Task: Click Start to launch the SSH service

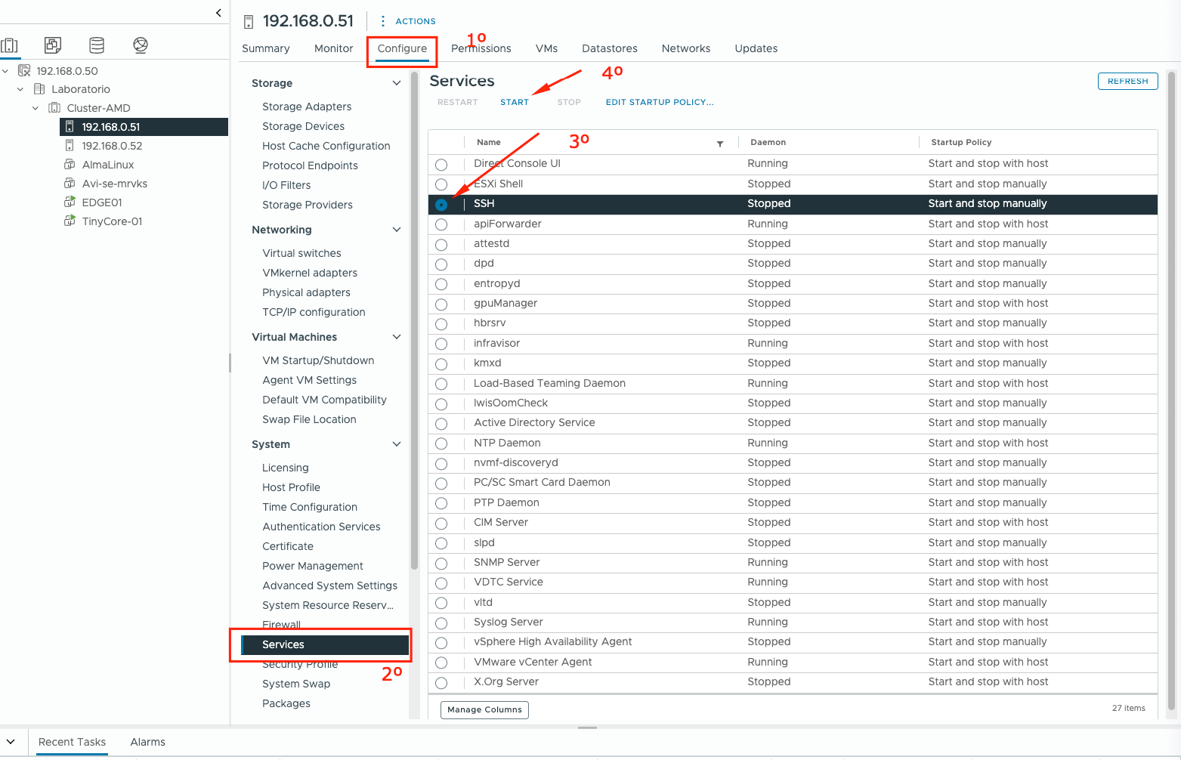Action: [x=514, y=102]
